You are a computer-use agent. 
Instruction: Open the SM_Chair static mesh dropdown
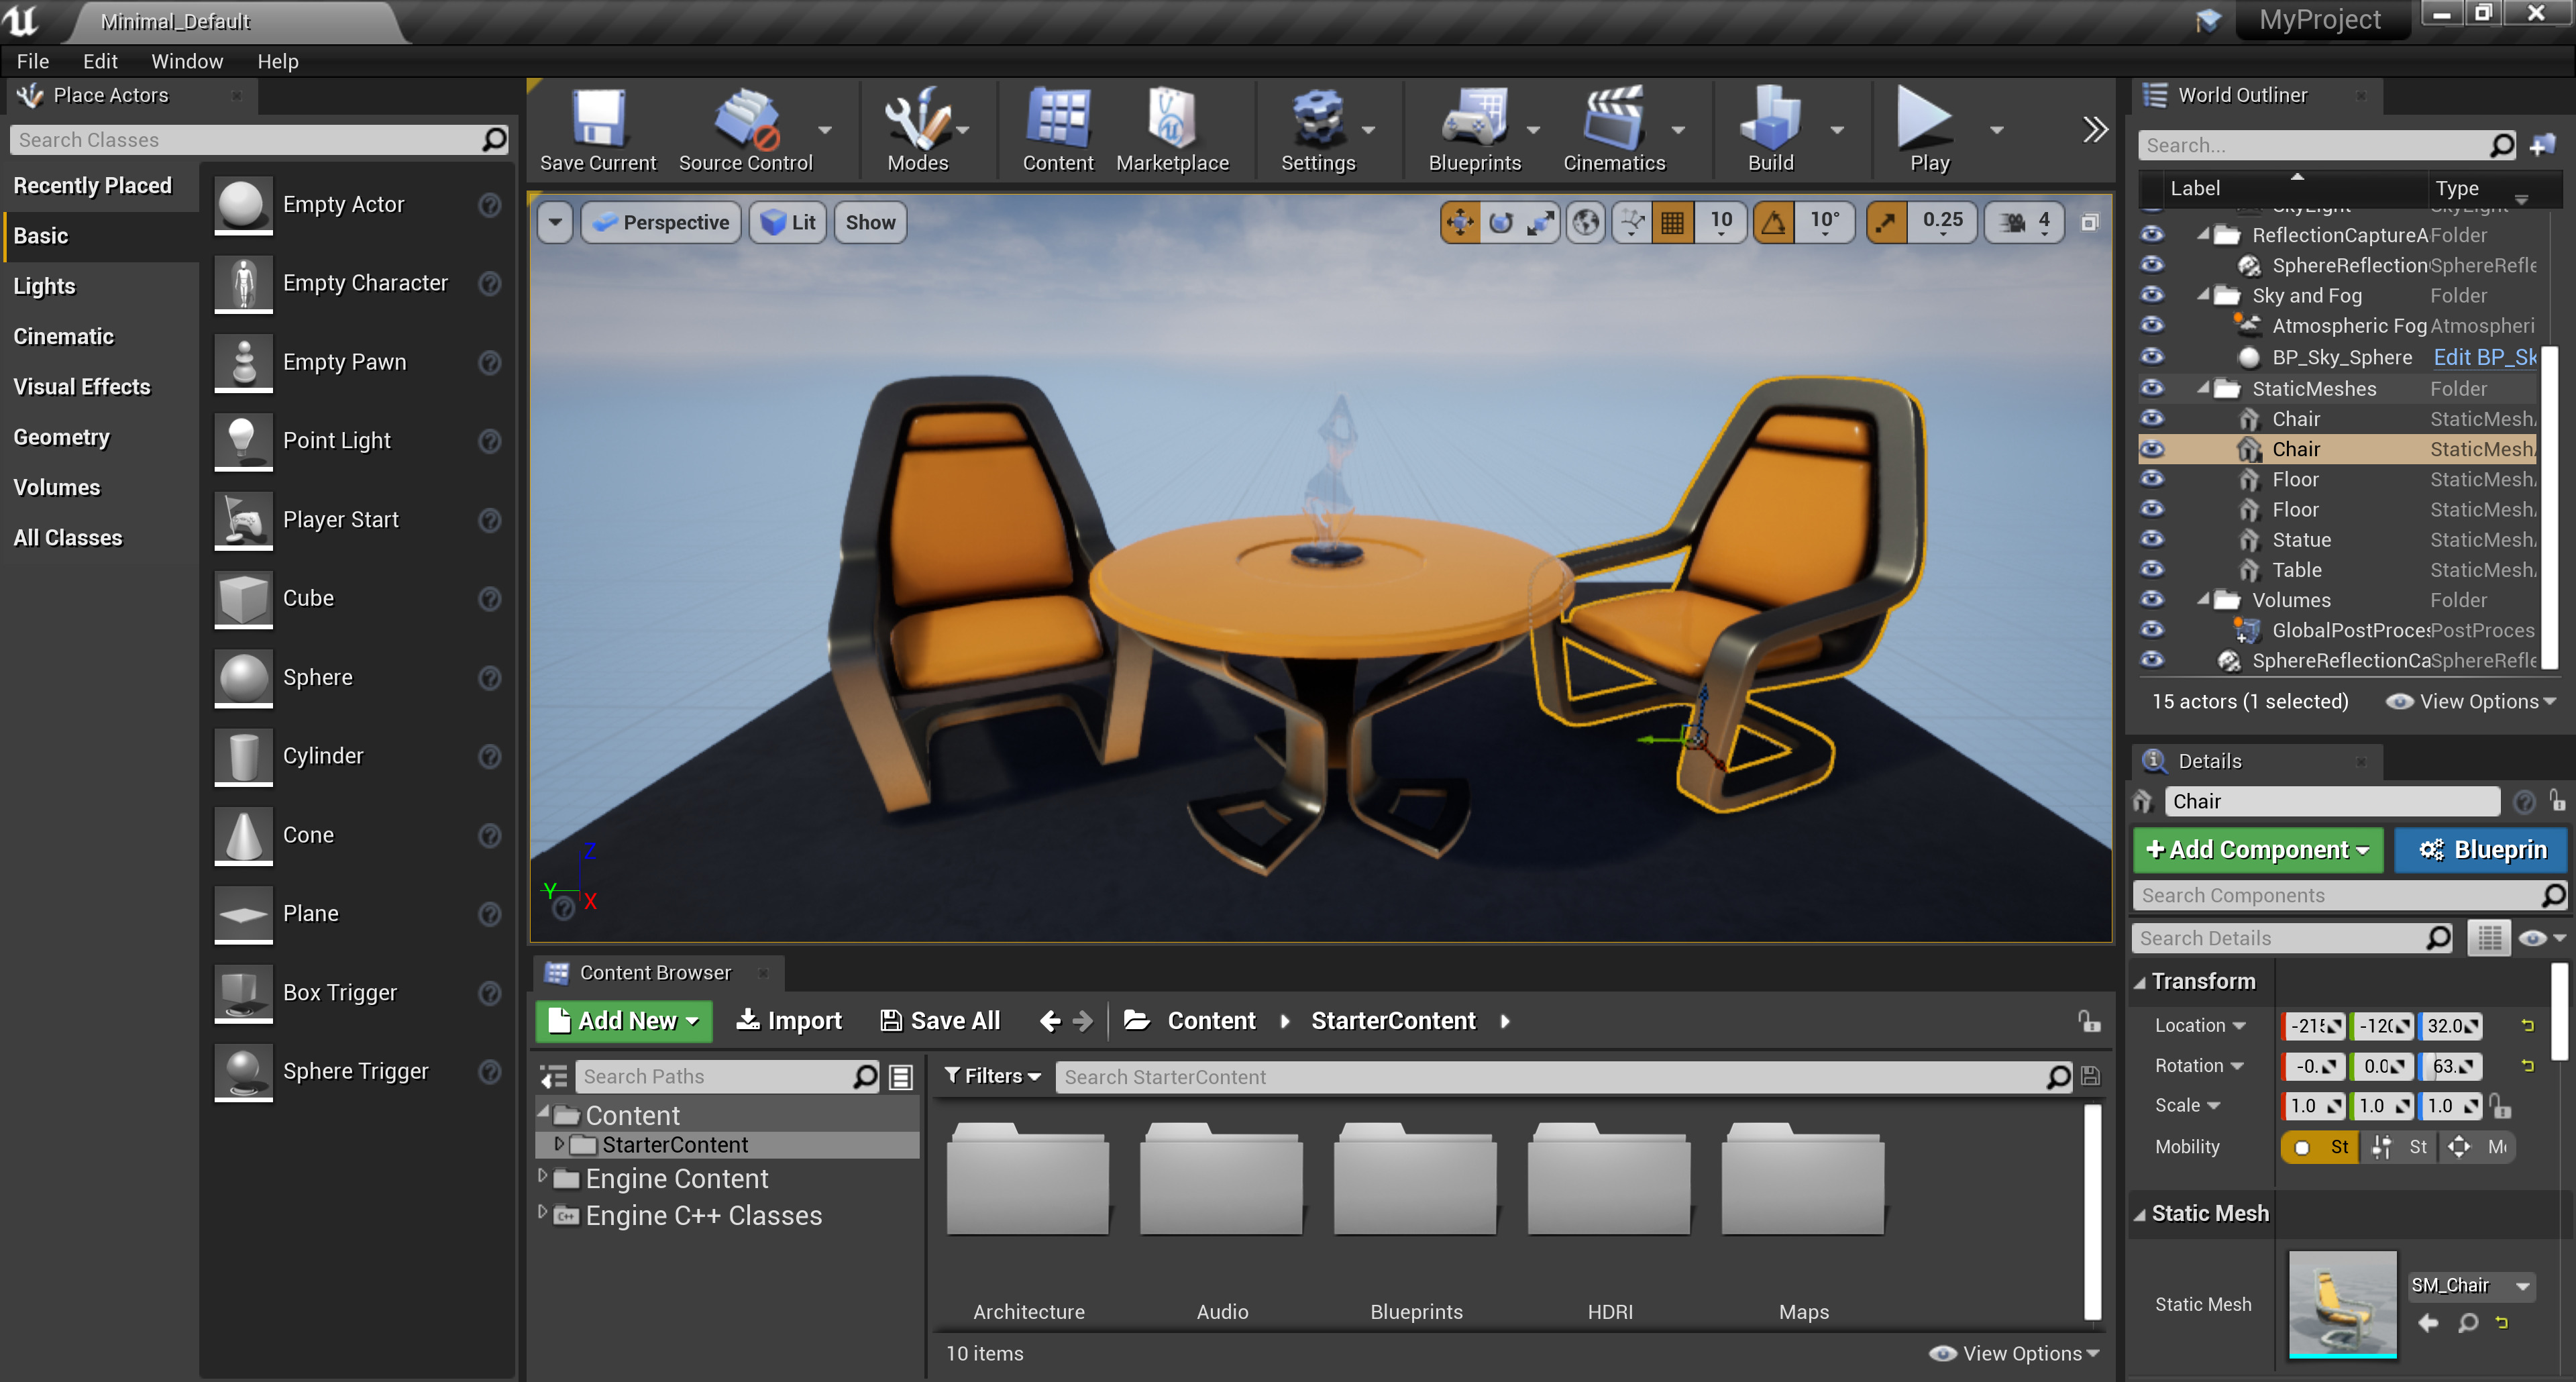pyautogui.click(x=2522, y=1286)
